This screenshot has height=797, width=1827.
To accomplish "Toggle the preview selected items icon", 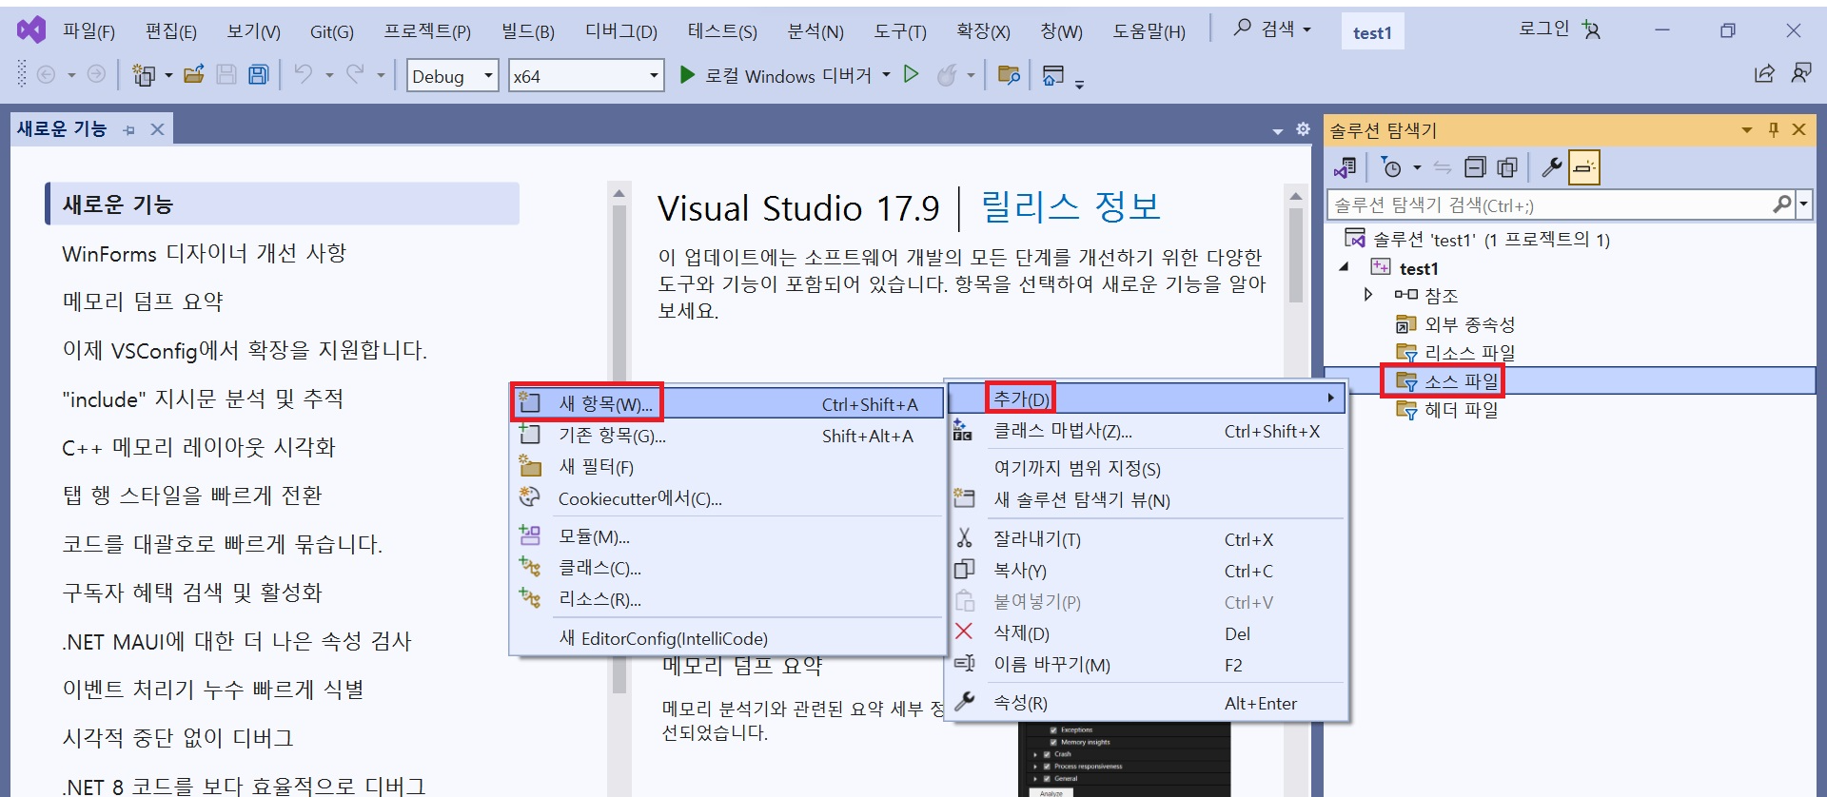I will [x=1584, y=168].
